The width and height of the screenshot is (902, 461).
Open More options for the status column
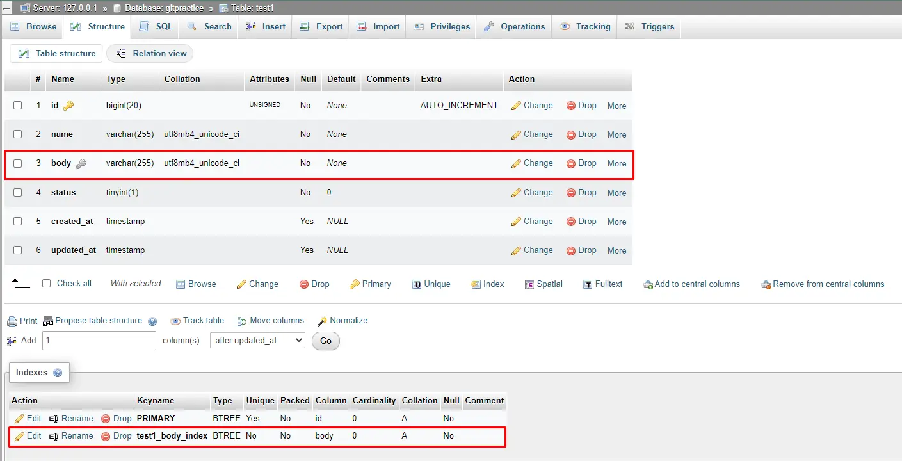[x=616, y=193]
